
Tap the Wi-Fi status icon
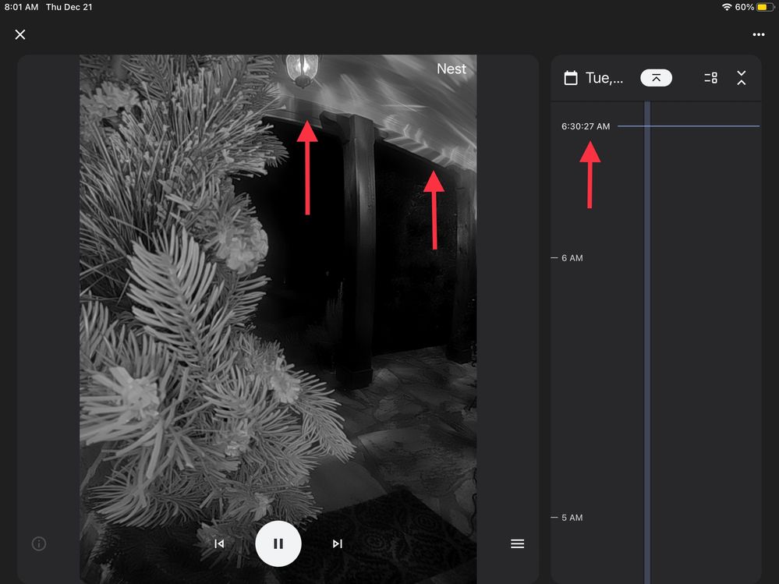click(x=727, y=7)
